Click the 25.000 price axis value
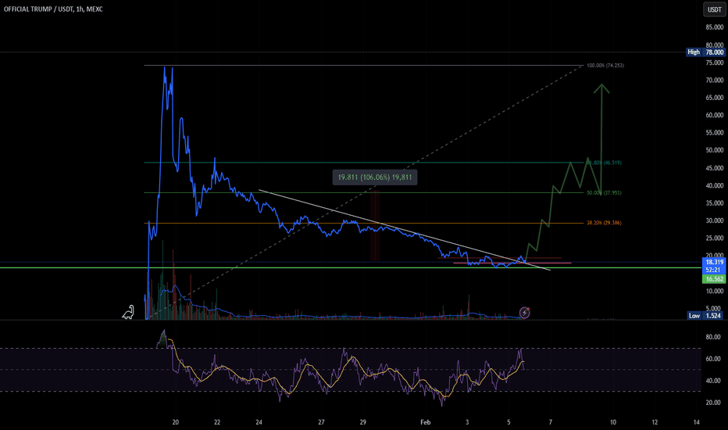The height and width of the screenshot is (430, 728). click(x=715, y=238)
